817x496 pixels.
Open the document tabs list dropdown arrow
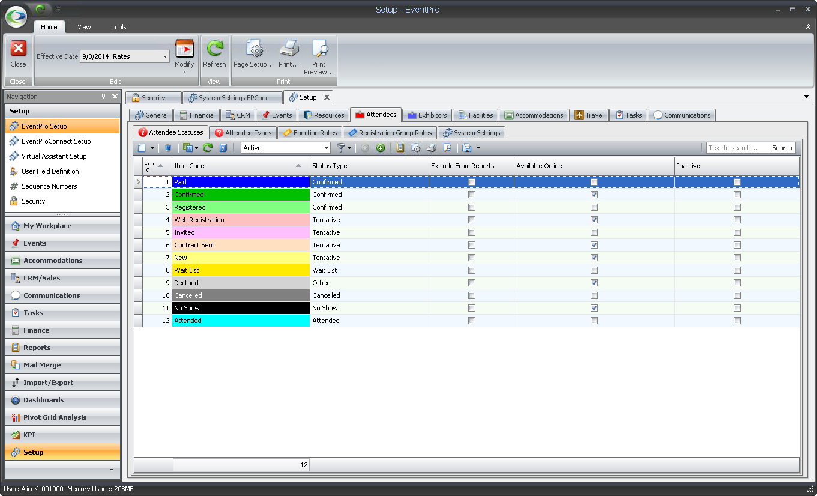(x=806, y=97)
